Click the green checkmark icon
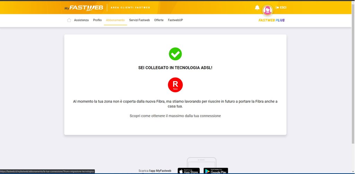 pos(175,54)
